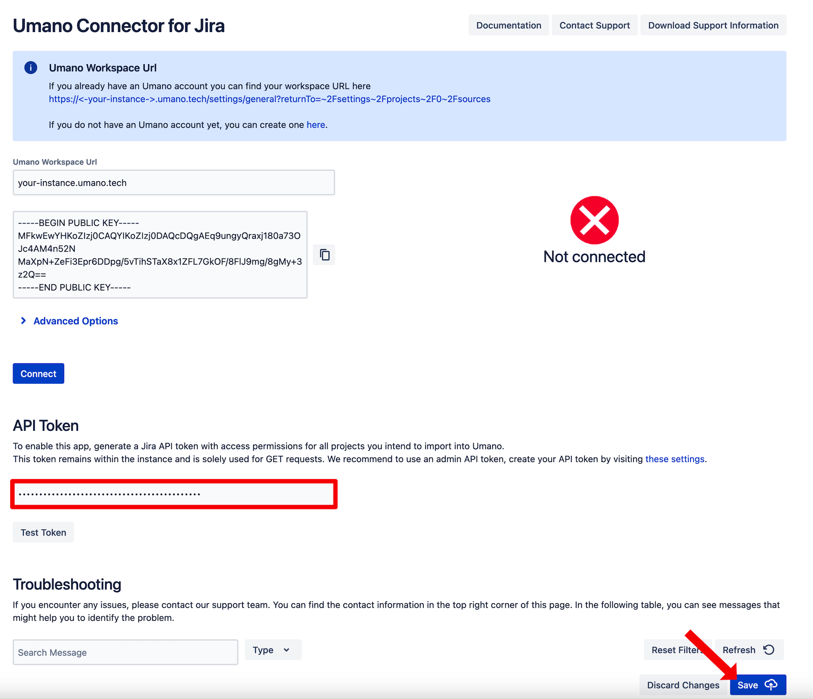The height and width of the screenshot is (699, 813).
Task: Click the cloud upload icon on Save
Action: coord(771,685)
